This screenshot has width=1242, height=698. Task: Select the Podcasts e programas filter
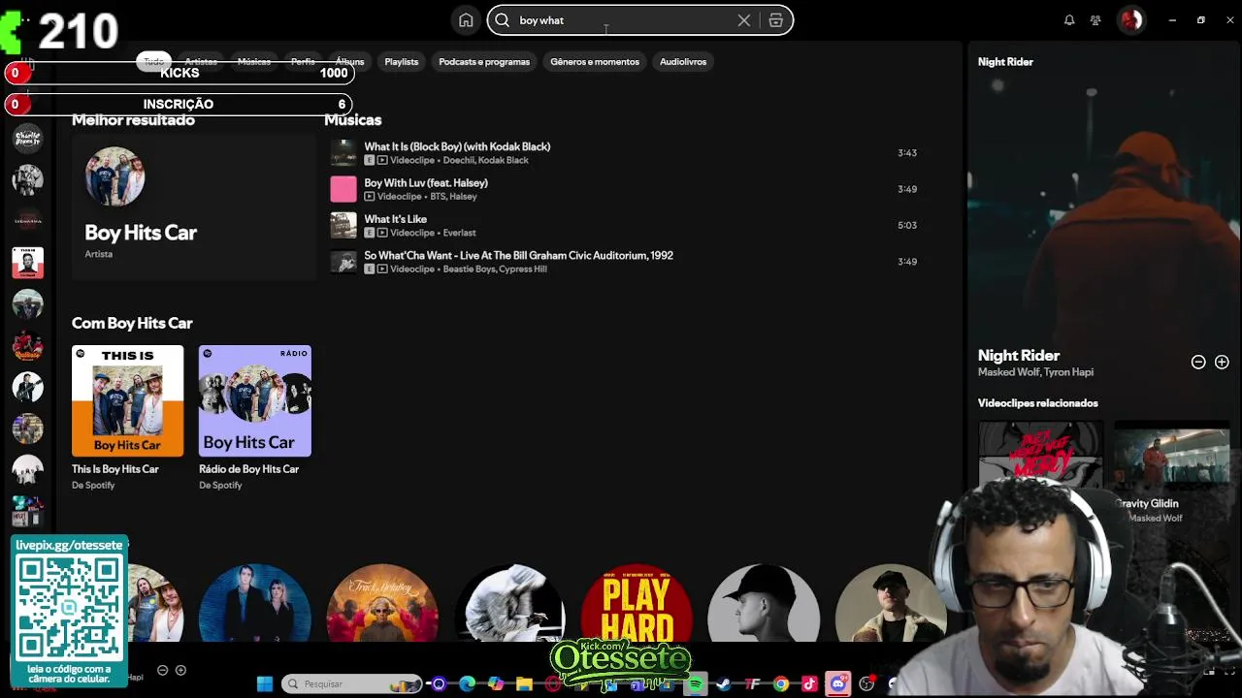pos(484,61)
